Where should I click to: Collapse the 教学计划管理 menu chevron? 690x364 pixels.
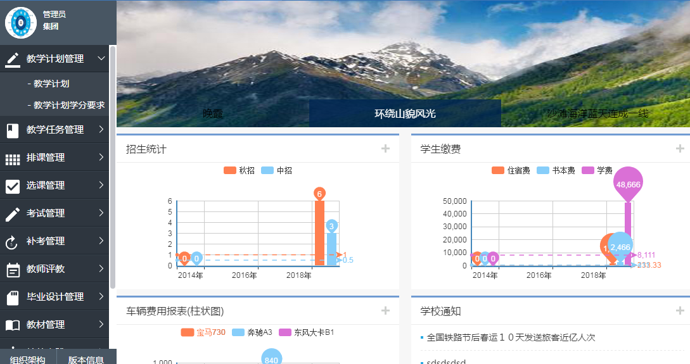pos(101,59)
